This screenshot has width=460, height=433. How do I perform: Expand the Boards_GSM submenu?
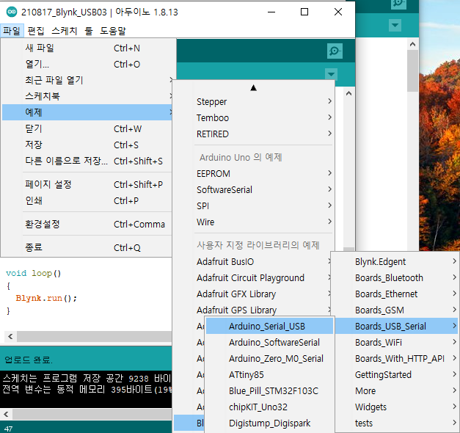[396, 310]
